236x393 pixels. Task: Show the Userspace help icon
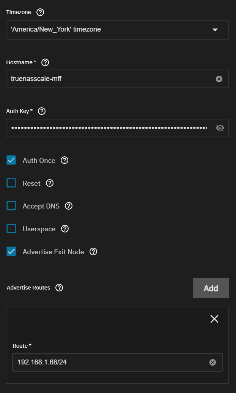pos(65,229)
